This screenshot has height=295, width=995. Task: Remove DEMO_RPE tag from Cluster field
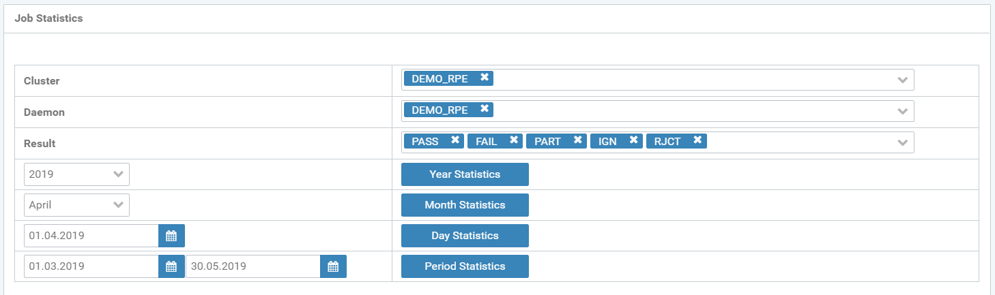tap(484, 78)
